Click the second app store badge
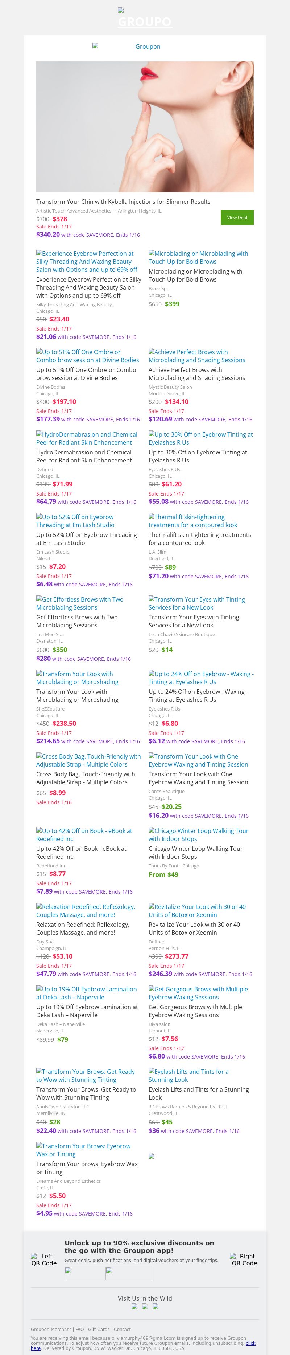290x1355 pixels. coord(129,1273)
